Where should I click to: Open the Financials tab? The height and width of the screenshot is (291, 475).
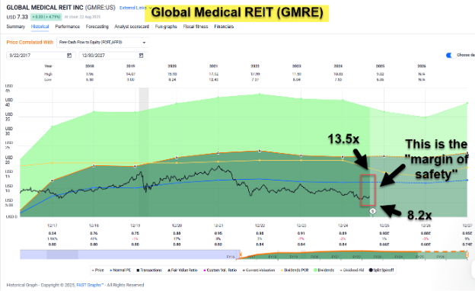point(224,27)
